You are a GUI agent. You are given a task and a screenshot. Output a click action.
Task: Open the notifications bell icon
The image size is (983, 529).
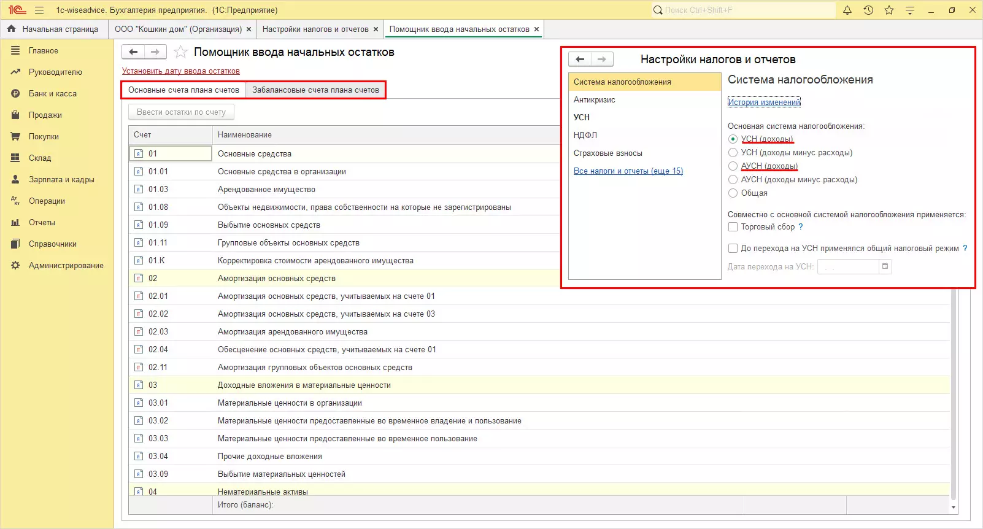[847, 10]
